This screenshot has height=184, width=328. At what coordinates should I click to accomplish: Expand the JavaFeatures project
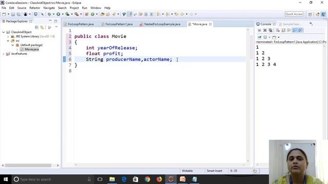[x=4, y=54]
